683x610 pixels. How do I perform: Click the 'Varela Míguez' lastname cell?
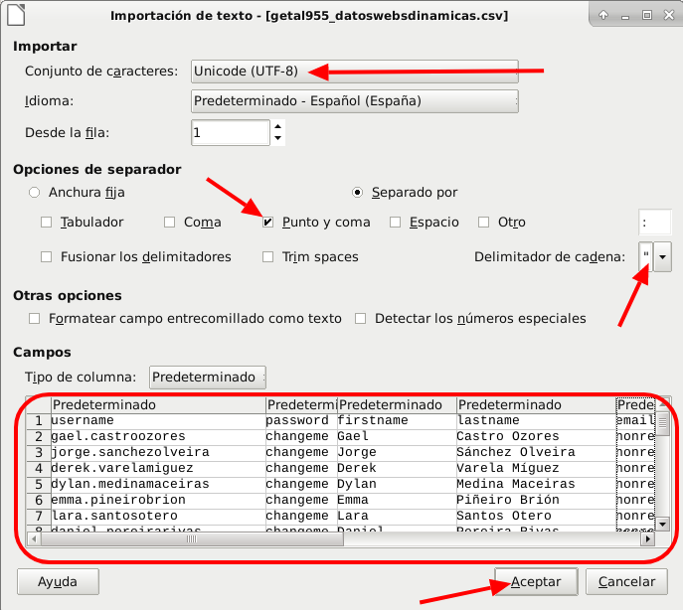pos(536,468)
